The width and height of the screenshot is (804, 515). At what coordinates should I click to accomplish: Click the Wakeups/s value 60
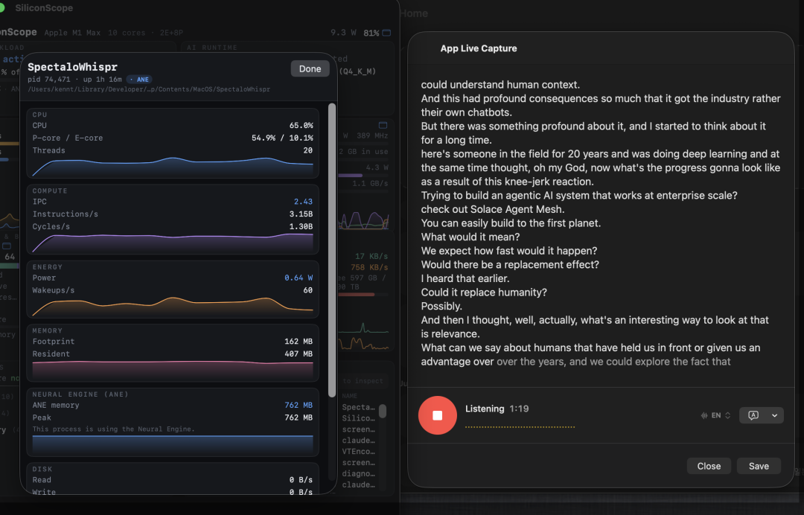click(307, 290)
